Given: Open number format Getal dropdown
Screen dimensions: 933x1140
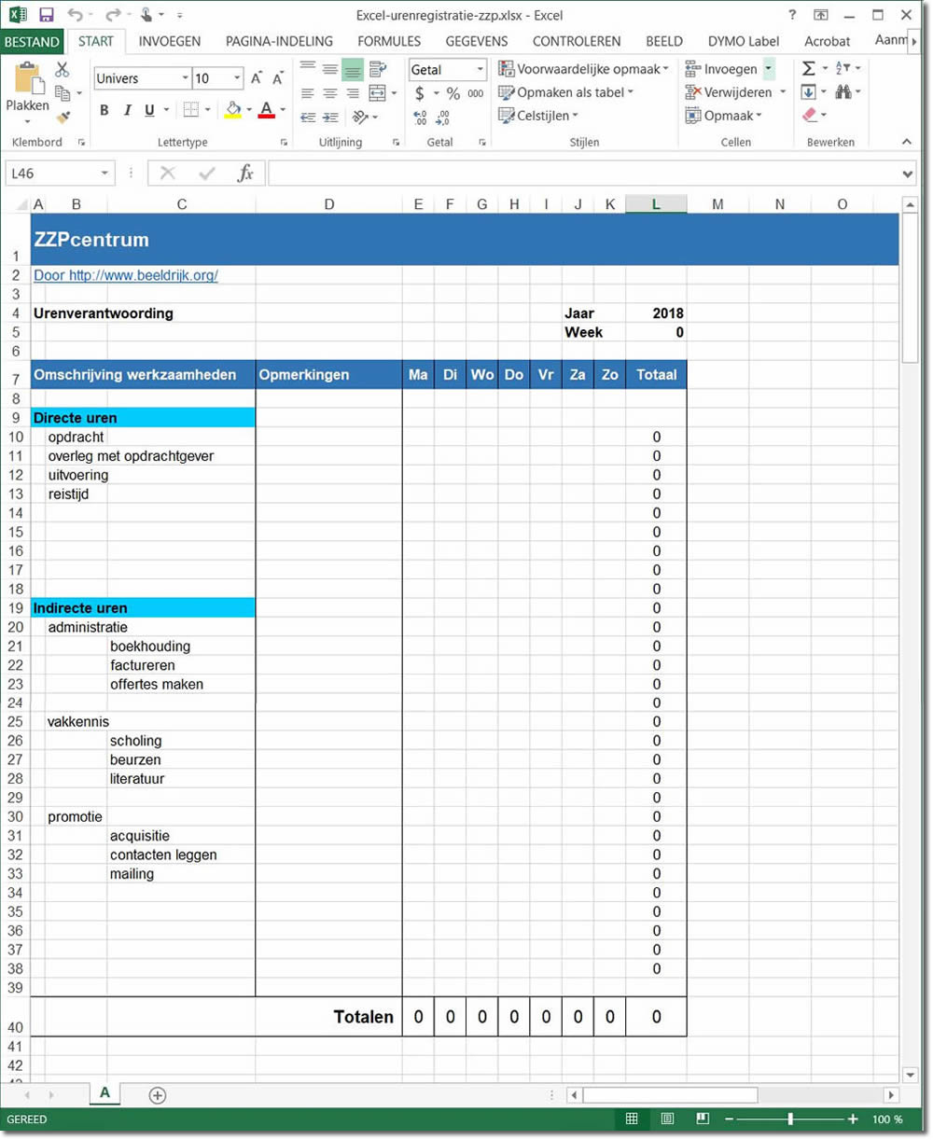Looking at the screenshot, I should click(481, 69).
